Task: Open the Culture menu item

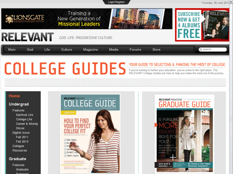Action: pos(66,49)
